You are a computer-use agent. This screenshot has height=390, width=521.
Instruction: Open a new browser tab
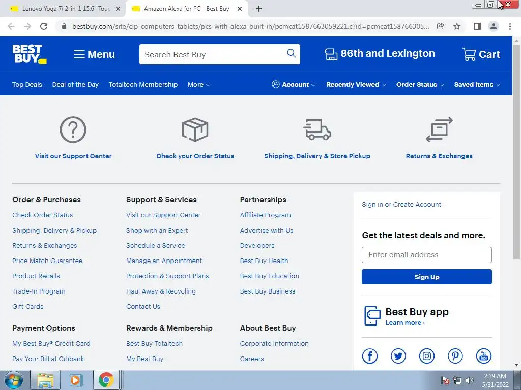[259, 9]
